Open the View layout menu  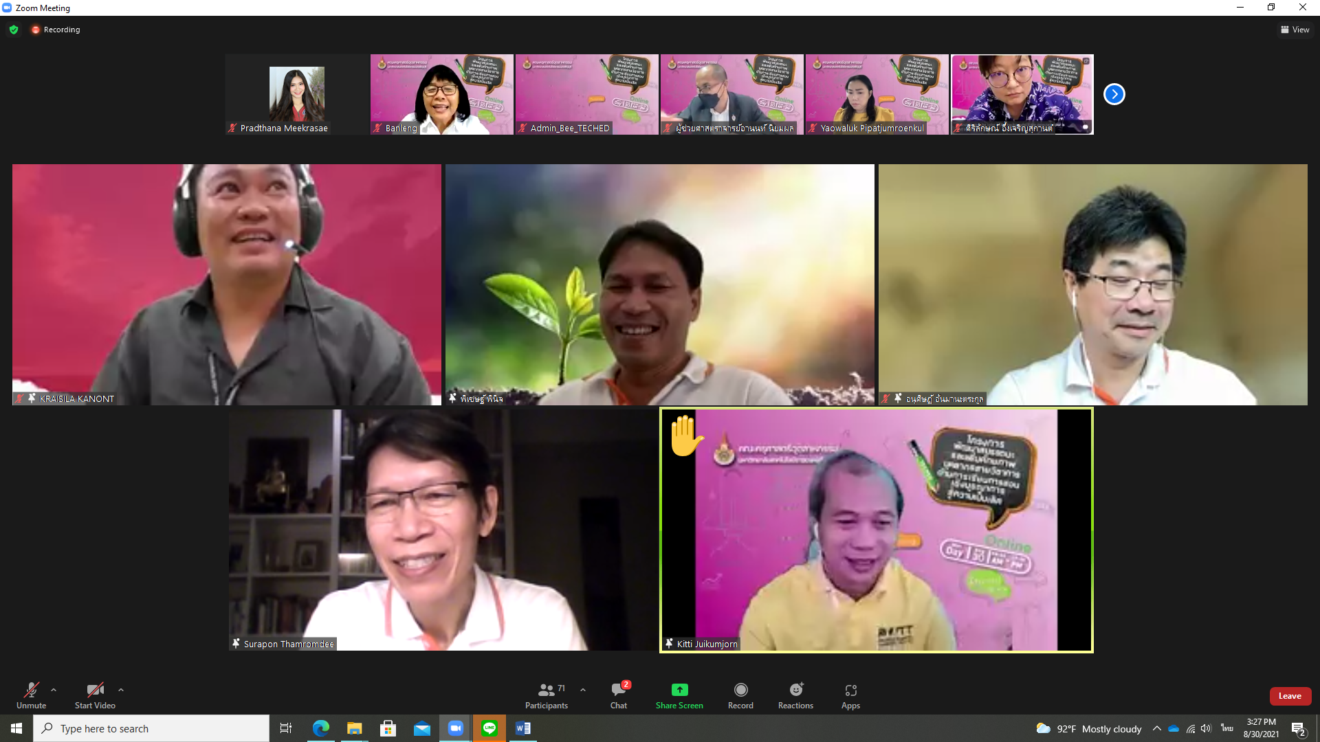1295,30
